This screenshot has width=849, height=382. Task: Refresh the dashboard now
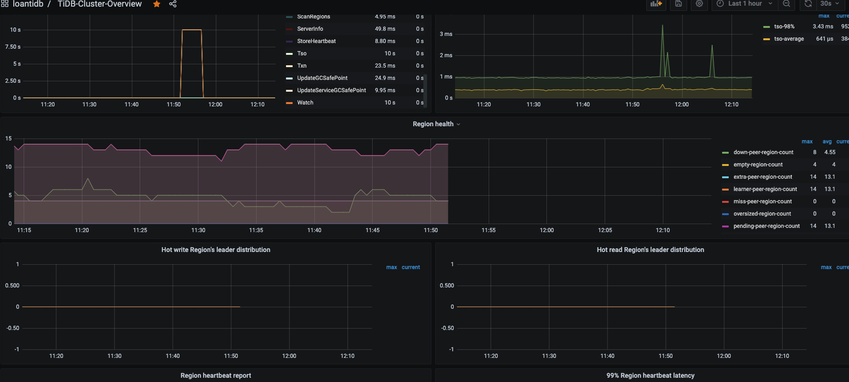pos(808,4)
